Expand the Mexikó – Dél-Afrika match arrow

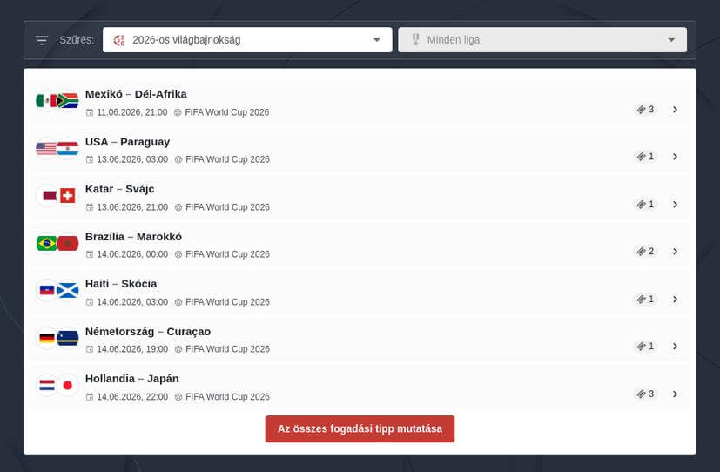675,110
